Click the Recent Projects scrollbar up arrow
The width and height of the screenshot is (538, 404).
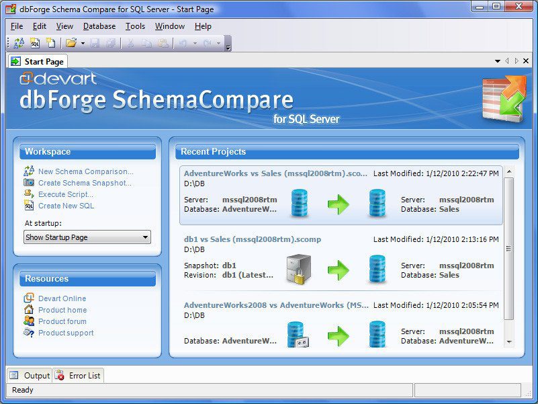[x=509, y=171]
